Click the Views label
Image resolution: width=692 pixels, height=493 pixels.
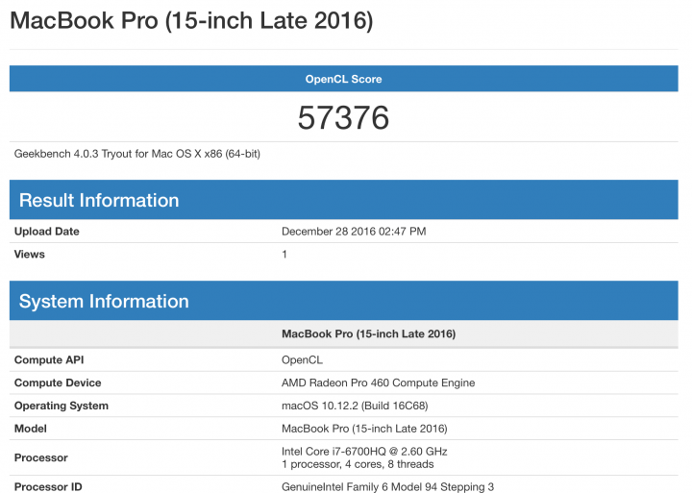(30, 255)
